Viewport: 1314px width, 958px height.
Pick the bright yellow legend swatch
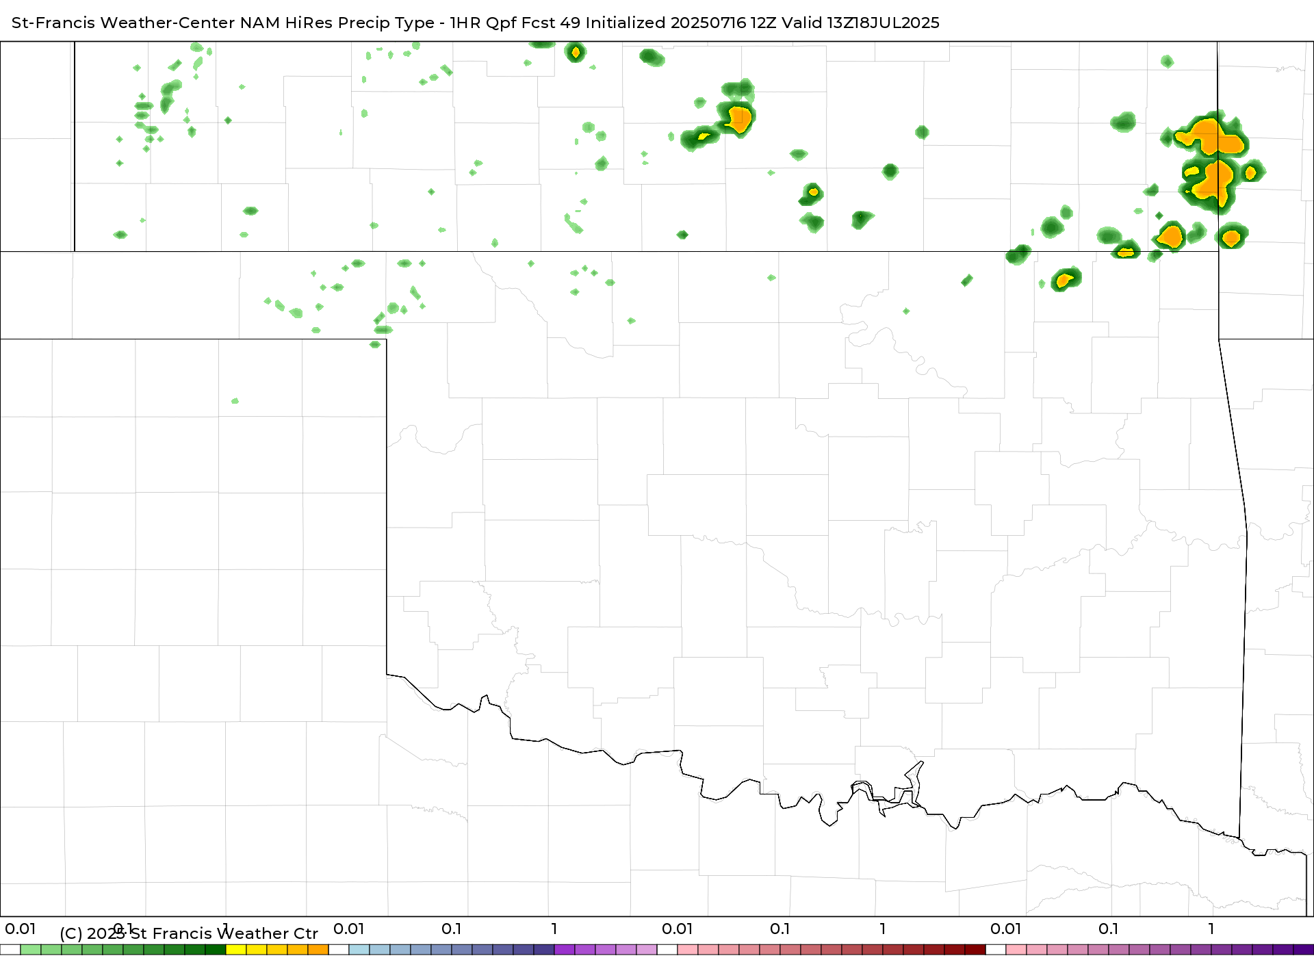pos(236,950)
